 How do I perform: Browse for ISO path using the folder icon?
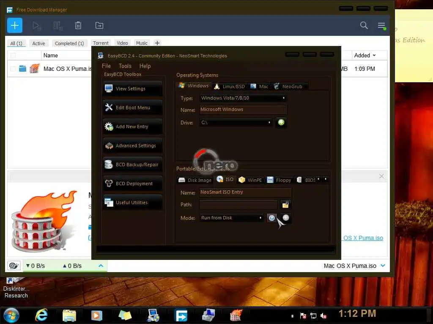285,205
